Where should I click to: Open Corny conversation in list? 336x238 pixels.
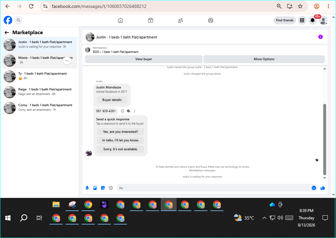[39, 108]
